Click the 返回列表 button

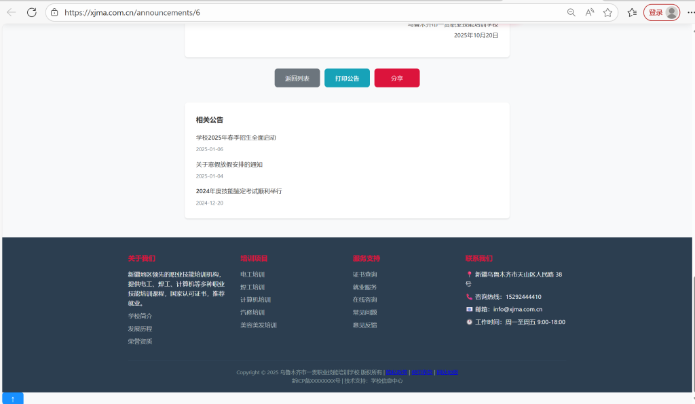297,78
